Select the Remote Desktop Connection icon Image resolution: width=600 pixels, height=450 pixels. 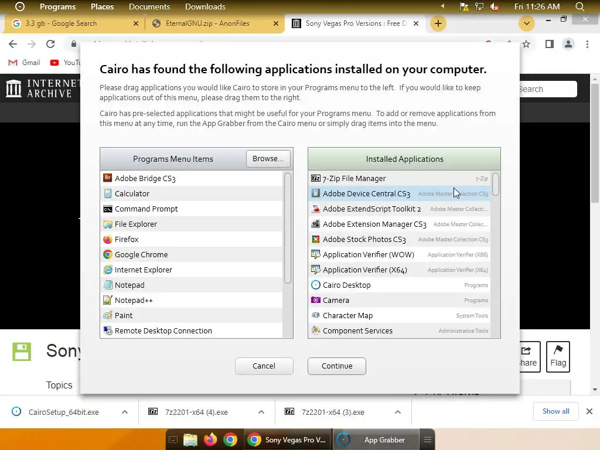click(108, 330)
